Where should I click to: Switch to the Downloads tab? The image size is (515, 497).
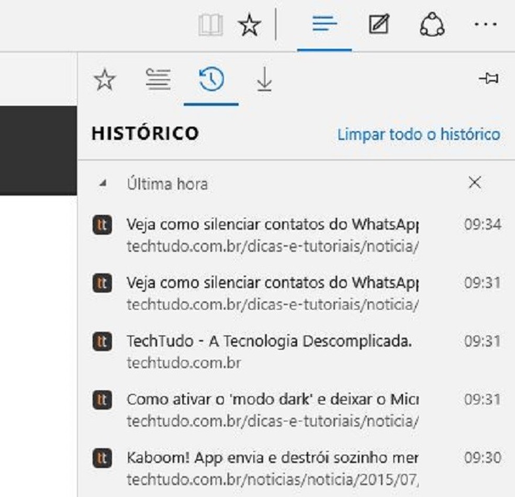263,80
